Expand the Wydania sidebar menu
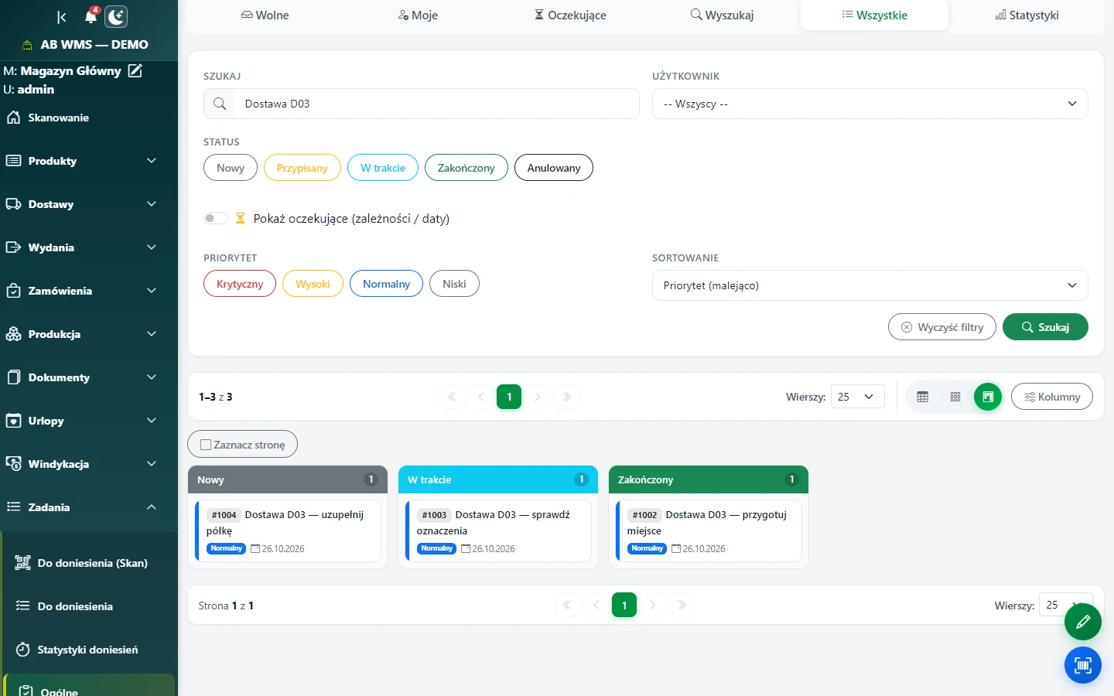 pos(89,247)
